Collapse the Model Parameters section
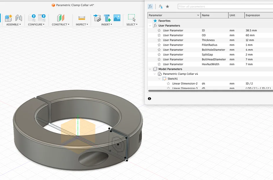Viewport: 273px width, 180px height. [x=150, y=69]
